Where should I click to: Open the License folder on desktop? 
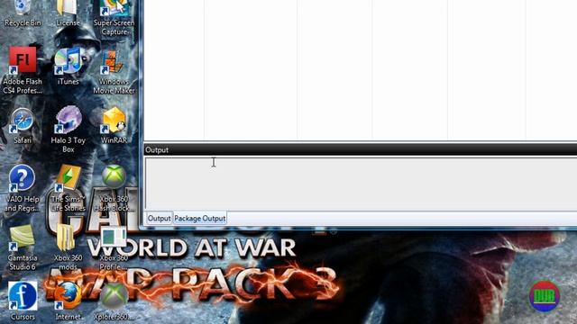coord(68,13)
